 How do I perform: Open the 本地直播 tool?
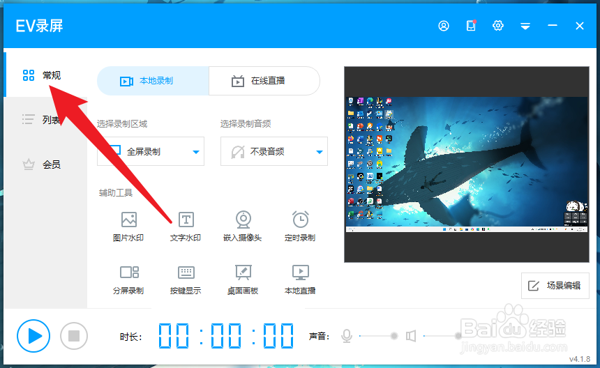[300, 279]
